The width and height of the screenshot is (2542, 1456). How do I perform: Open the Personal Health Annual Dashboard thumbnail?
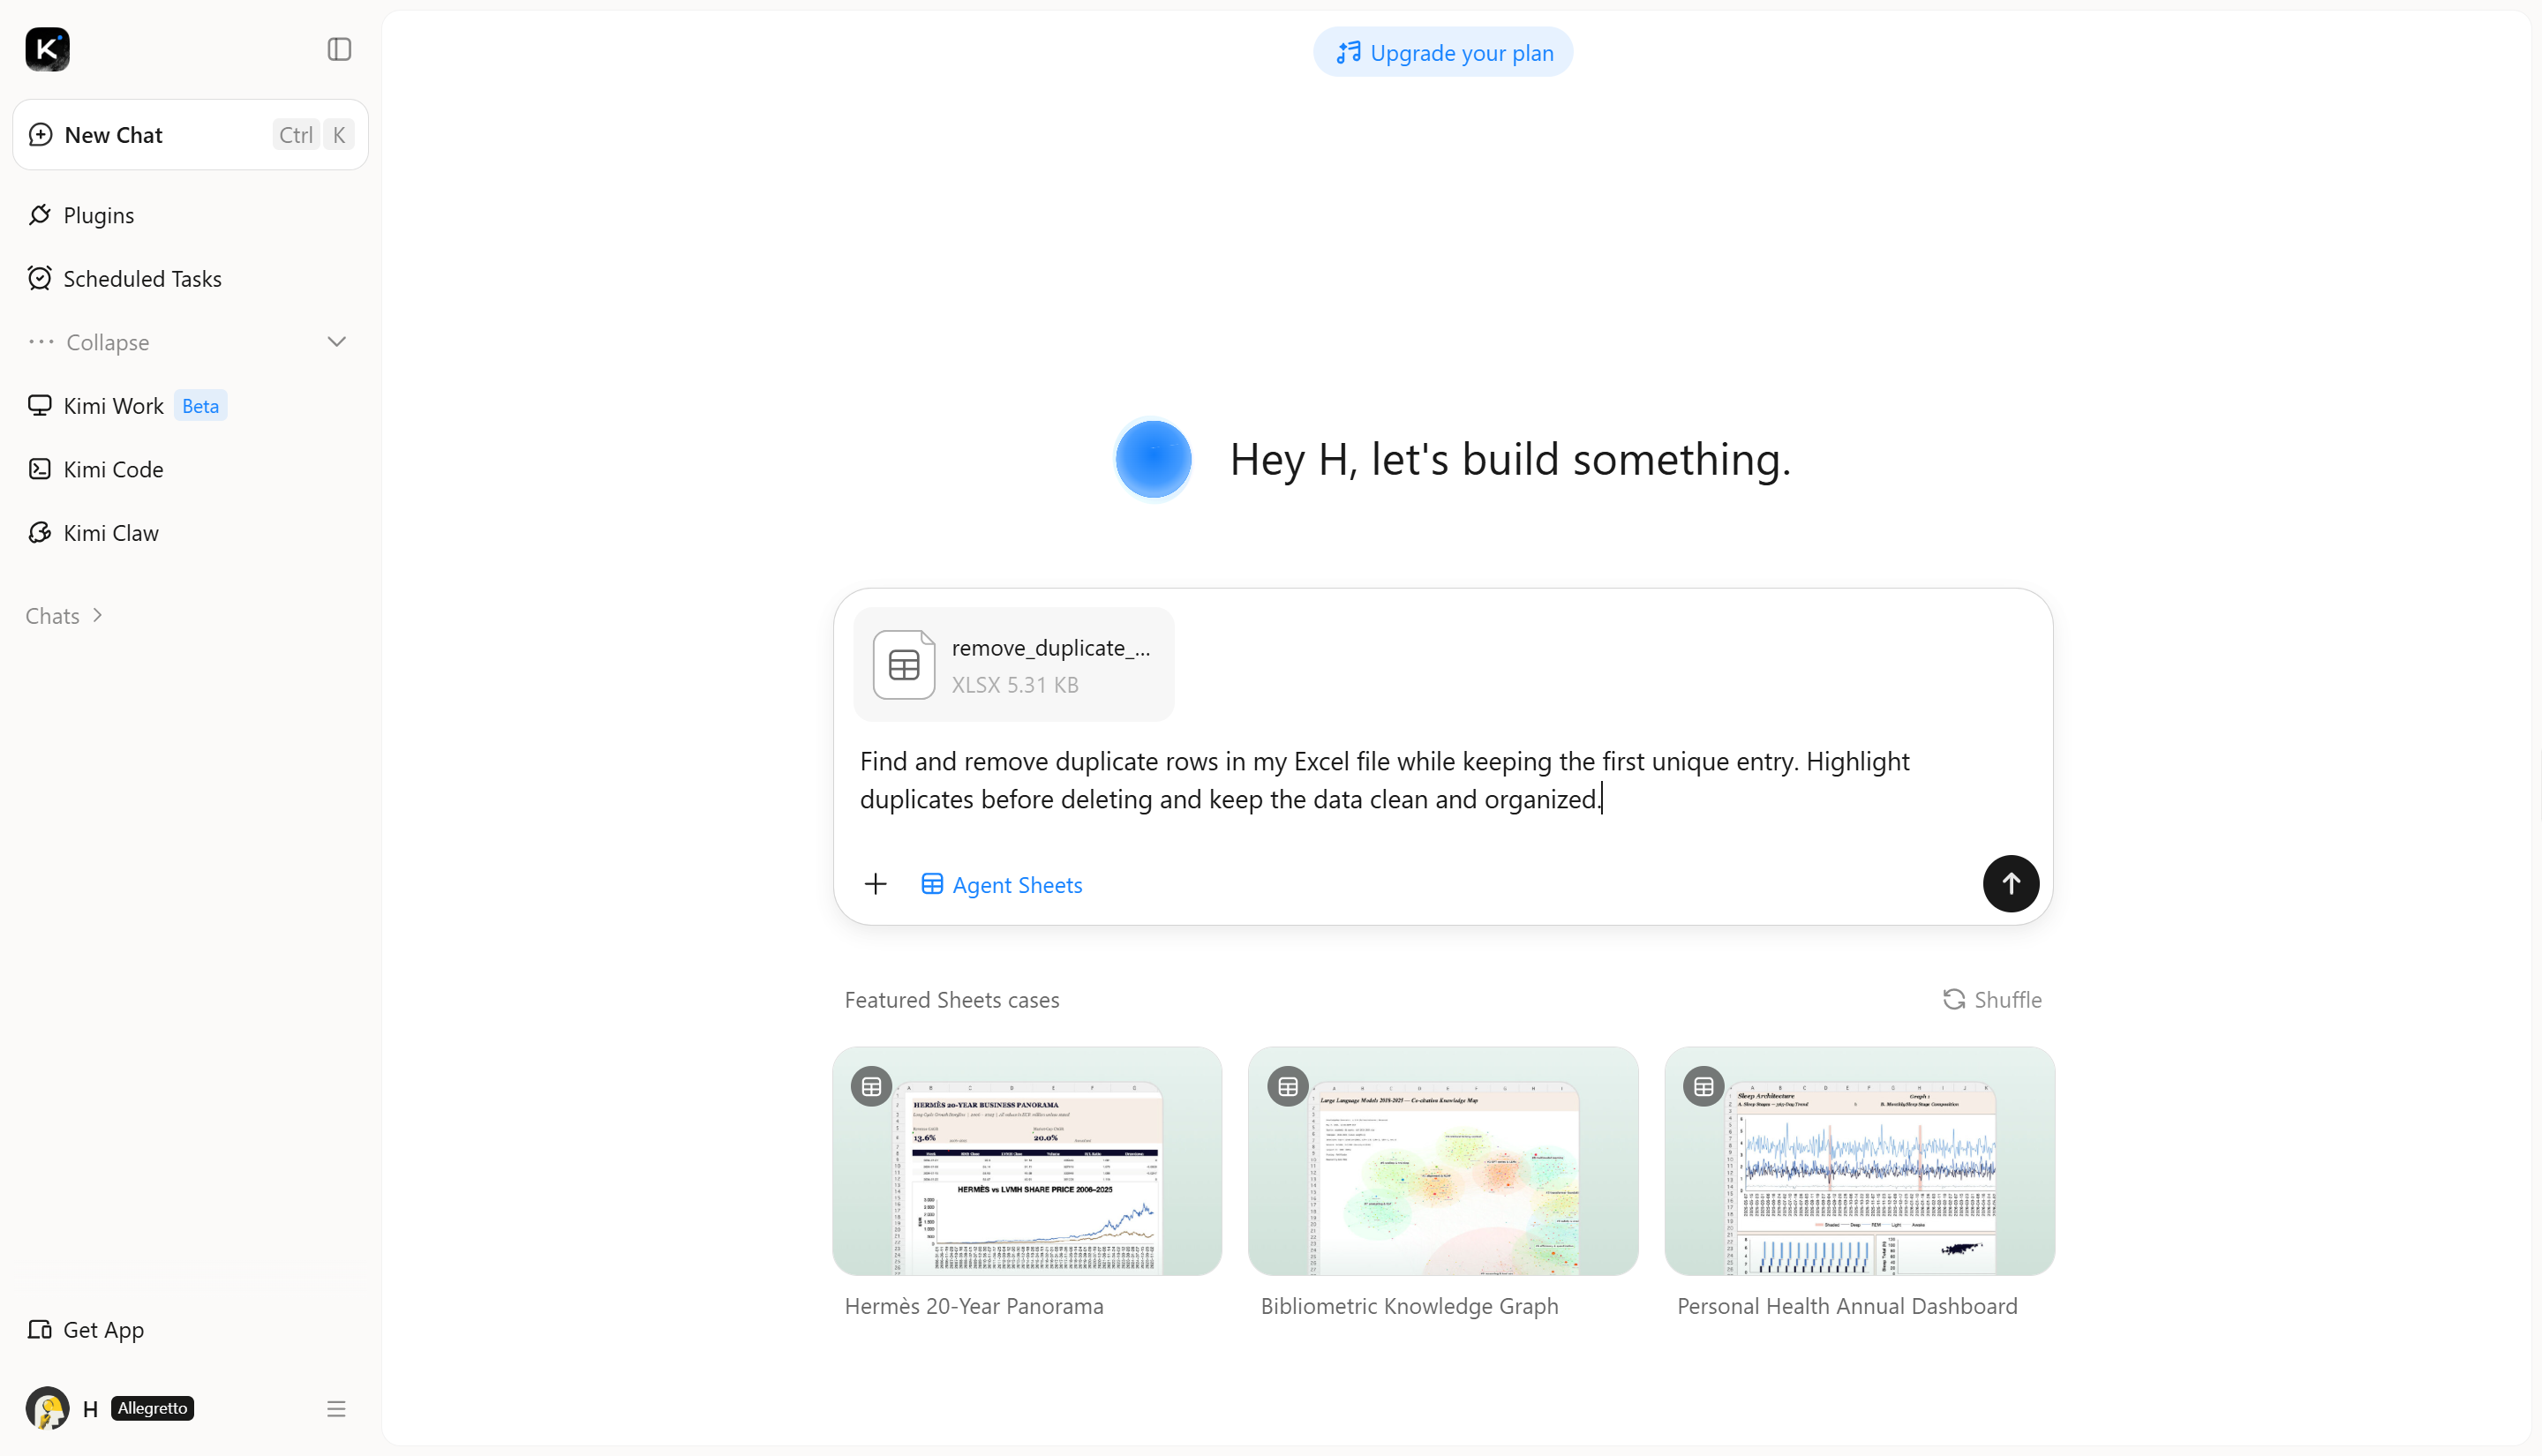pos(1860,1161)
